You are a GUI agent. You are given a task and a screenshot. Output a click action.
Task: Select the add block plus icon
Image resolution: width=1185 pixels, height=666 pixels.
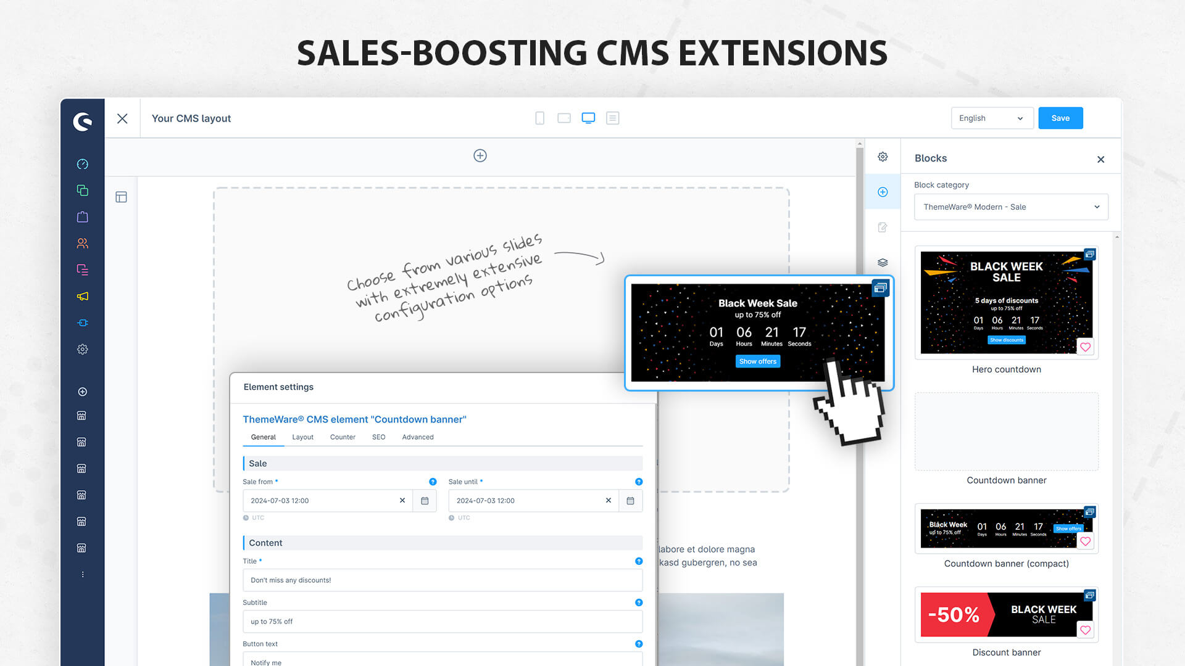pos(883,191)
